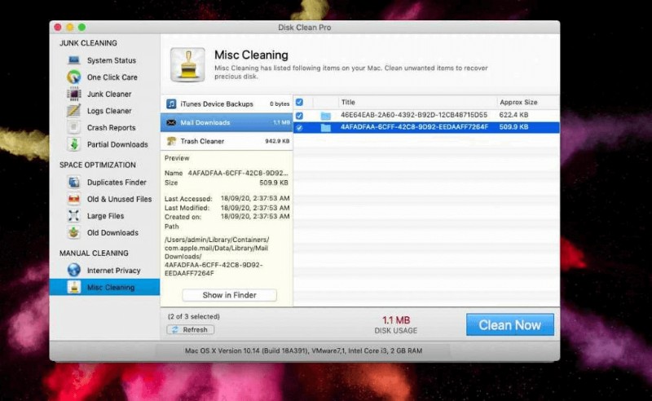
Task: Click the 1.1 MB disk usage value
Action: (x=396, y=319)
